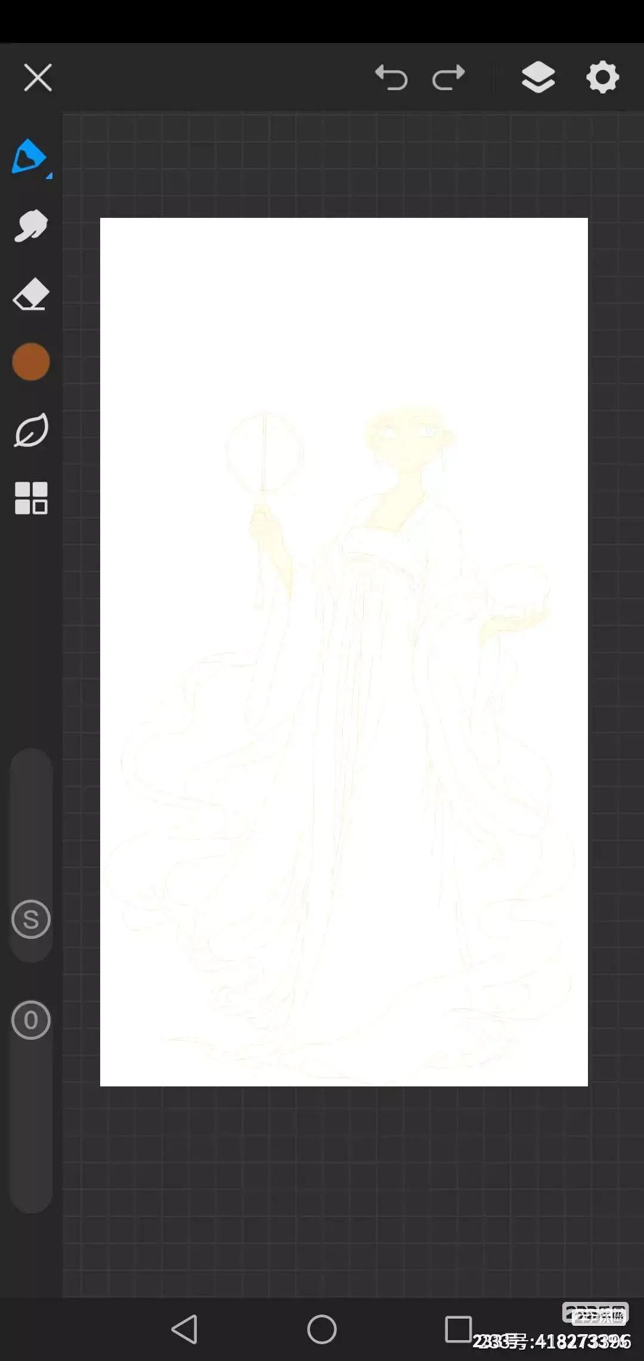Open the Layers panel
The height and width of the screenshot is (1361, 644).
click(x=538, y=78)
